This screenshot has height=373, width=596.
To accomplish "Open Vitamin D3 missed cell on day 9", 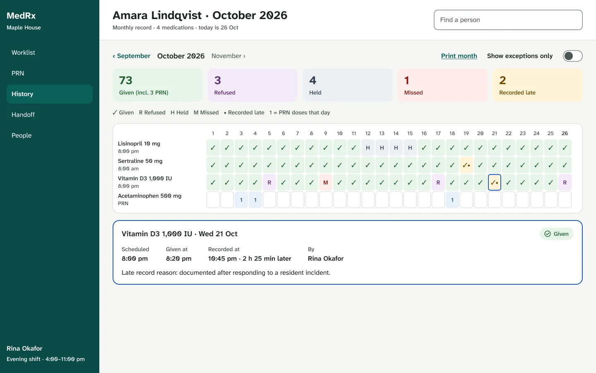I will pyautogui.click(x=326, y=182).
